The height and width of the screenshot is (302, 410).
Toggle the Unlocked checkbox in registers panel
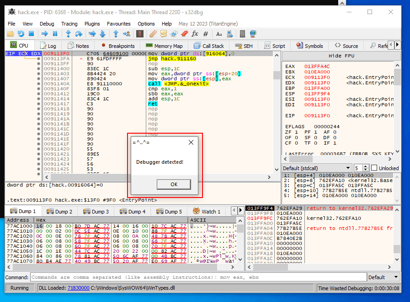tap(374, 168)
